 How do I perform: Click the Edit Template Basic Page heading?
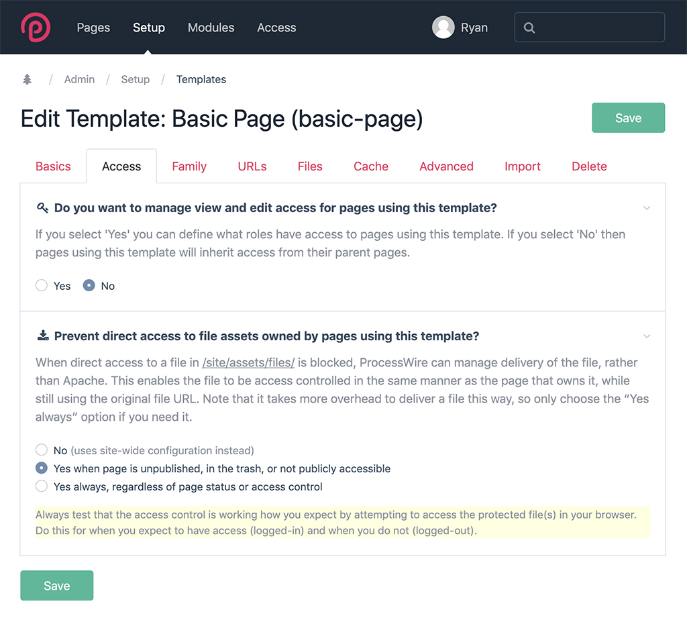click(x=221, y=119)
